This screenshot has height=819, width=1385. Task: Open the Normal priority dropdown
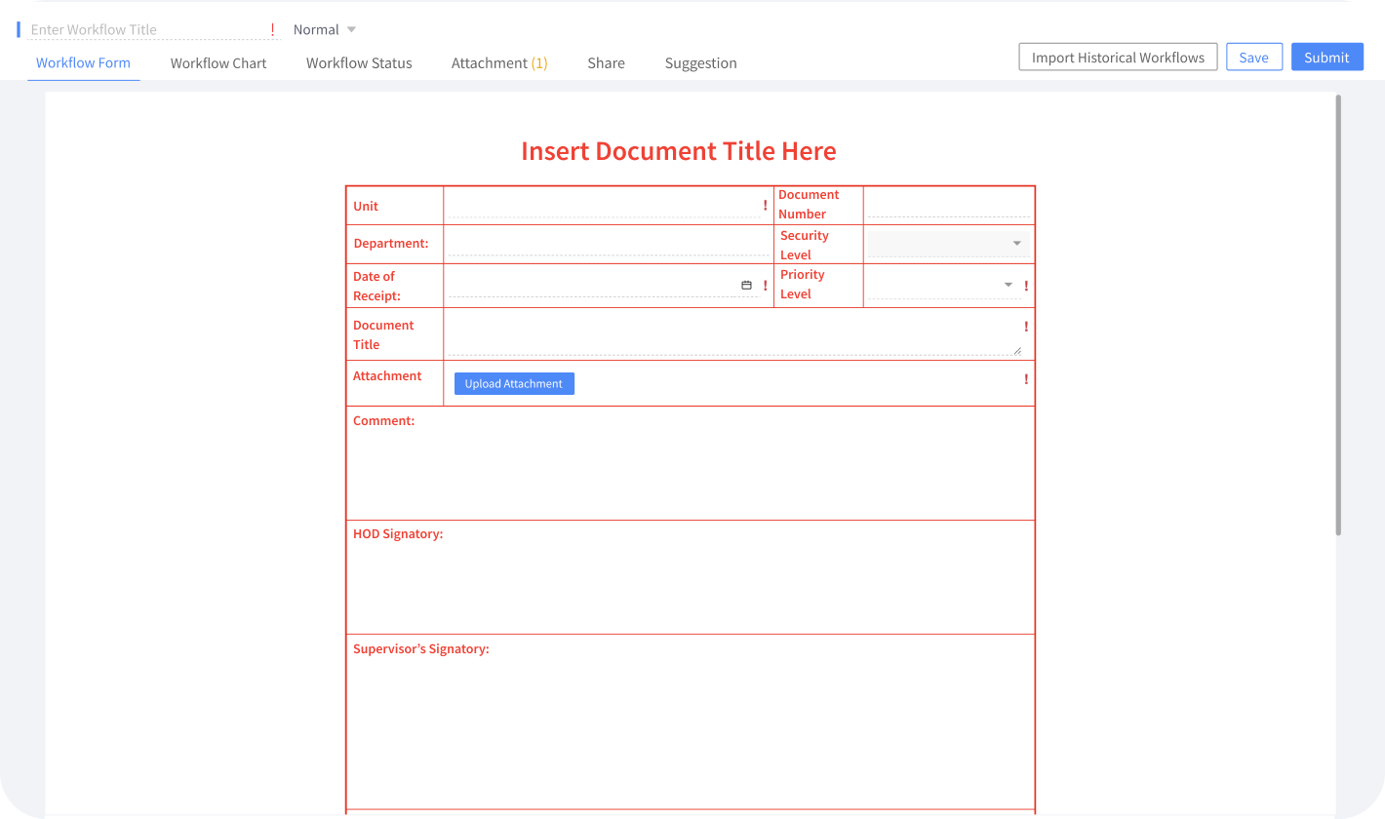(x=323, y=29)
